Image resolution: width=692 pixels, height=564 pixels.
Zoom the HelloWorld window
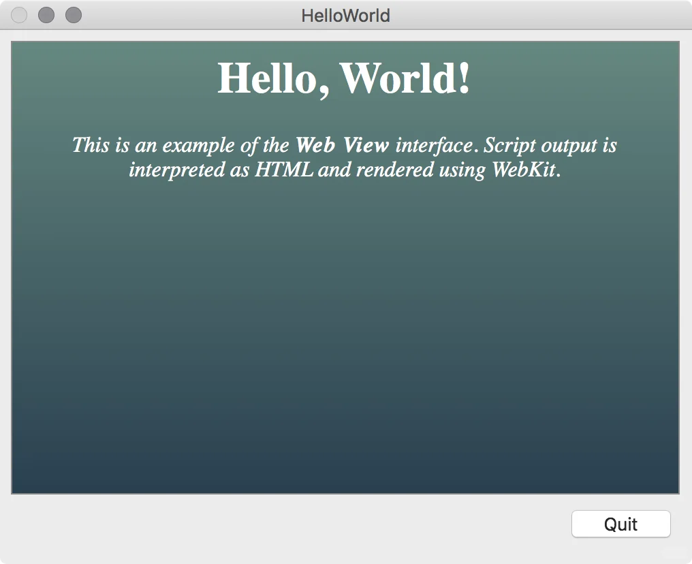pyautogui.click(x=74, y=15)
